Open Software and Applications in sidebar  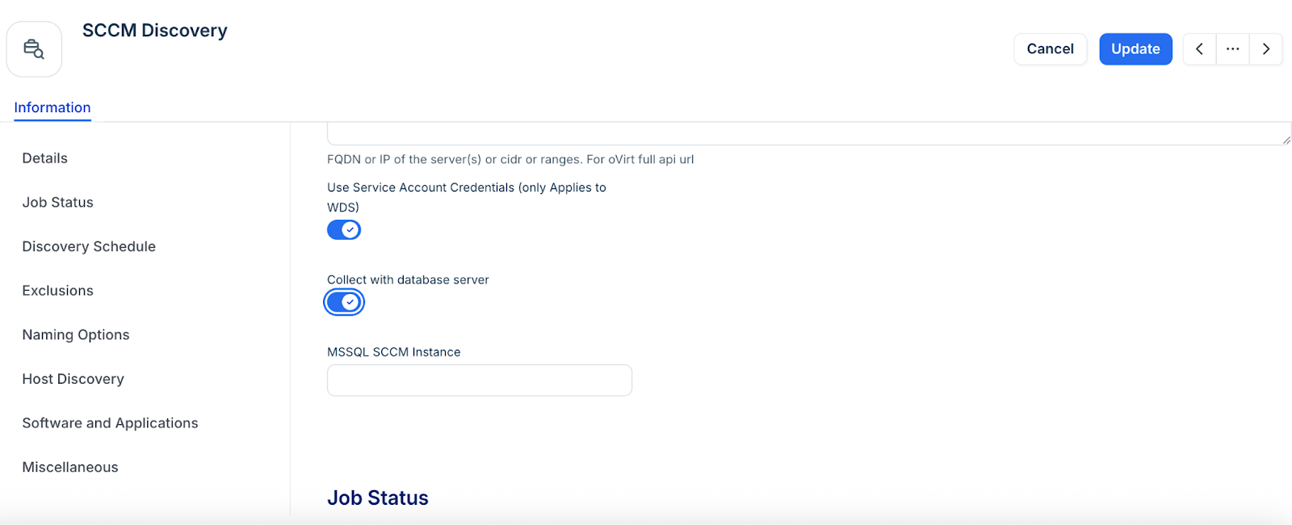click(x=111, y=423)
